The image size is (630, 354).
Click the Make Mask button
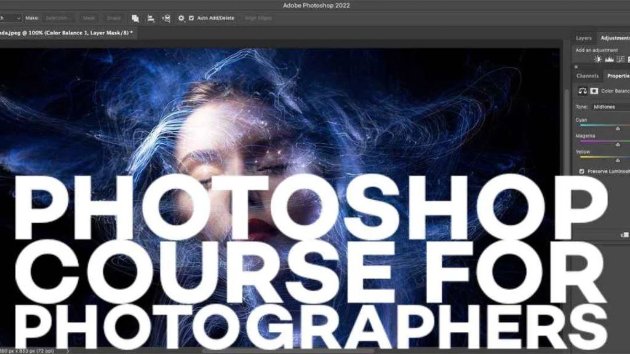pyautogui.click(x=89, y=18)
